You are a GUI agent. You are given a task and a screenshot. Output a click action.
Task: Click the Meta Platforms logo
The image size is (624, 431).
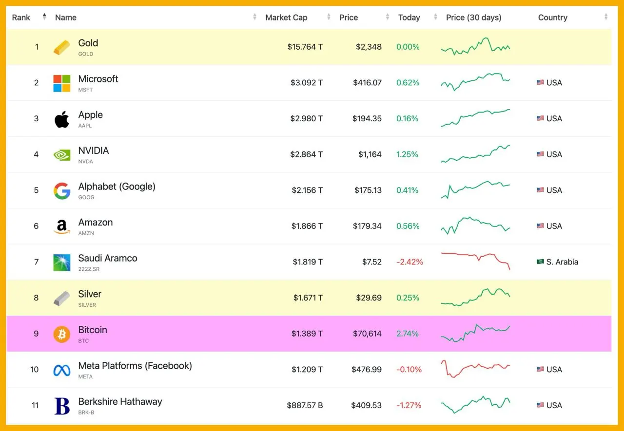tap(62, 370)
